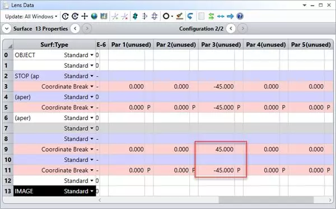Click the blue curved undo arrow icon
Image resolution: width=336 pixels, height=209 pixels.
click(190, 16)
